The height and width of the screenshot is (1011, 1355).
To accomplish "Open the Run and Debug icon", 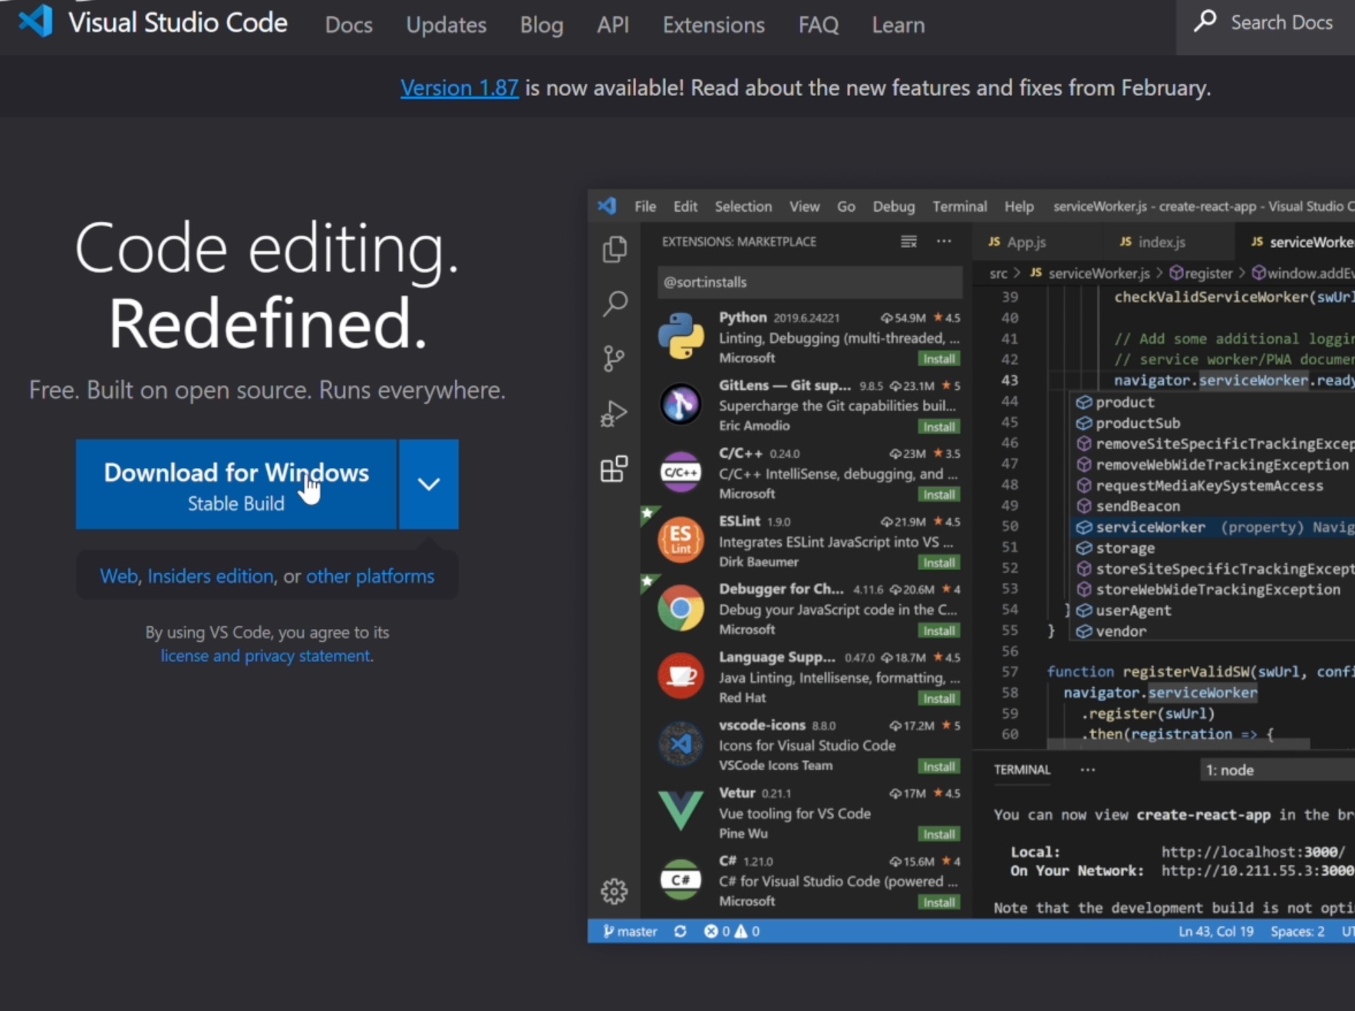I will pyautogui.click(x=614, y=413).
